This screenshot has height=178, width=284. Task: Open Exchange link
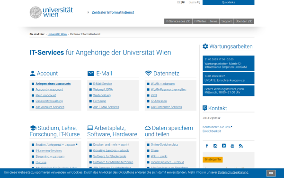coord(99,101)
